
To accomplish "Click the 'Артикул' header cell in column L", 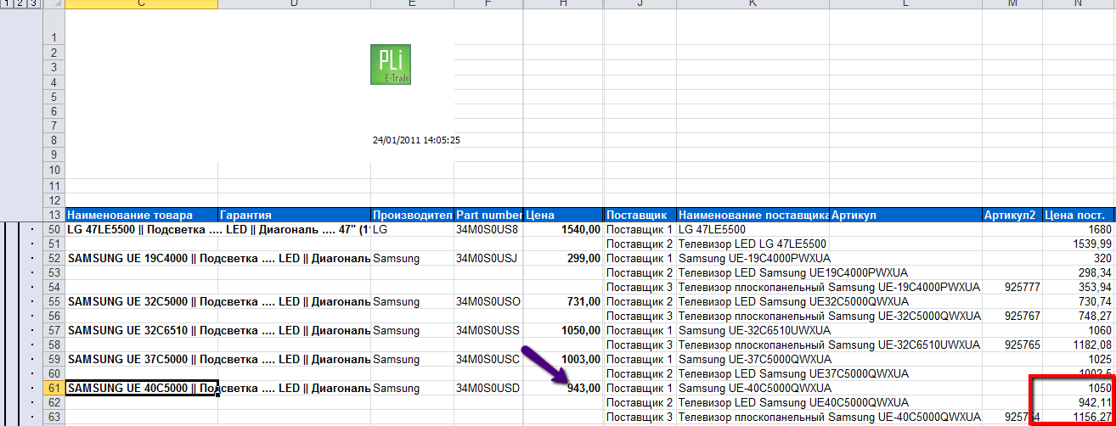I will click(905, 215).
